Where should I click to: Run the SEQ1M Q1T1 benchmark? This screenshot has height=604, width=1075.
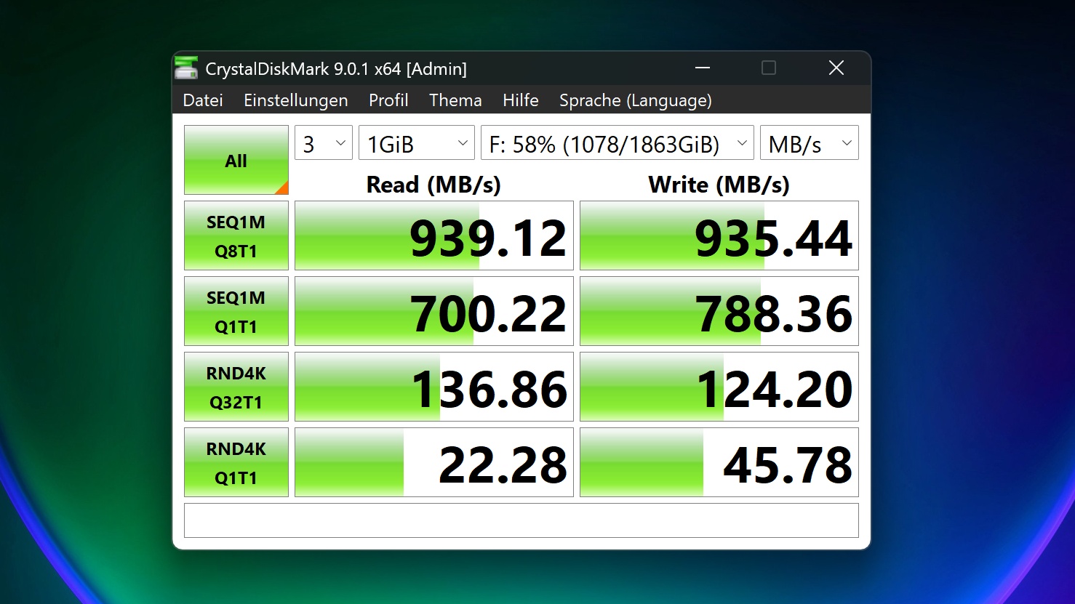[x=236, y=312]
